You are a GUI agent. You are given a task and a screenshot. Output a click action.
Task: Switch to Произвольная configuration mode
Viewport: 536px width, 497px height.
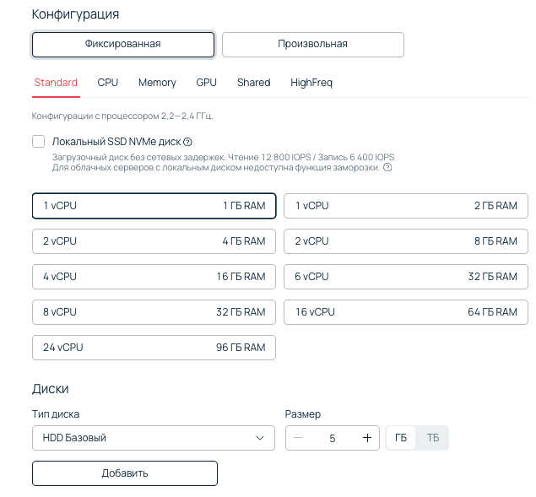point(312,44)
